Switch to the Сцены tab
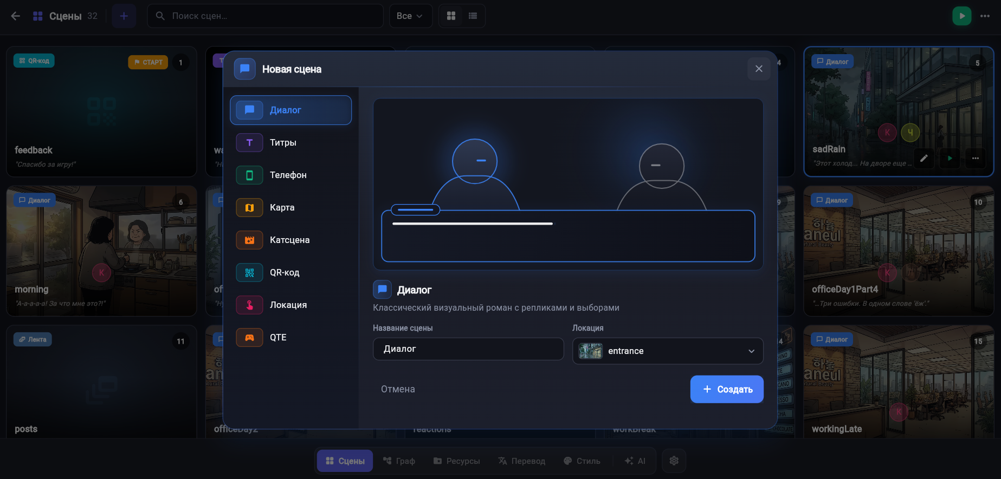Viewport: 1001px width, 479px height. point(345,461)
